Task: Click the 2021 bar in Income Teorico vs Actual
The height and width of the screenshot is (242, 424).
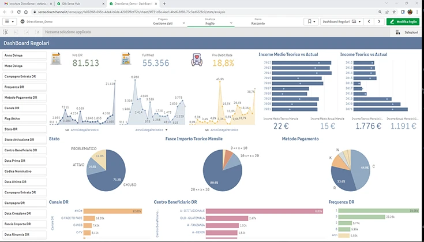Action: click(x=381, y=109)
